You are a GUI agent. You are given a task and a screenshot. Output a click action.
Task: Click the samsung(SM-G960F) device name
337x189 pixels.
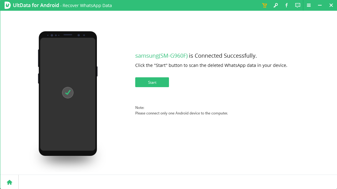pyautogui.click(x=161, y=56)
